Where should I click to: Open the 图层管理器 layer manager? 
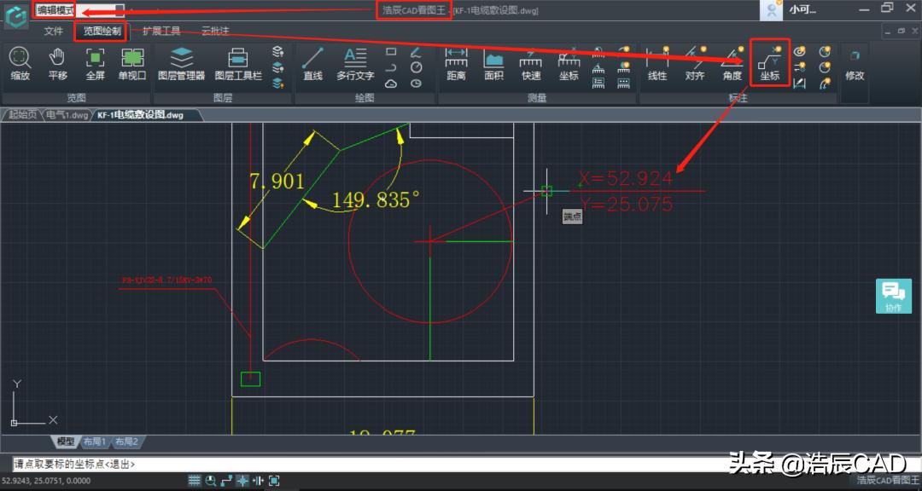(181, 64)
